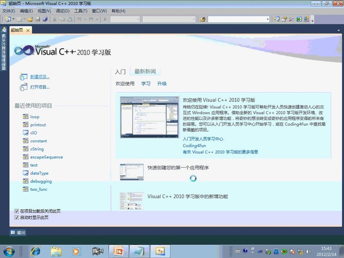The height and width of the screenshot is (258, 344).
Task: Open recent project debugging
Action: tap(41, 181)
